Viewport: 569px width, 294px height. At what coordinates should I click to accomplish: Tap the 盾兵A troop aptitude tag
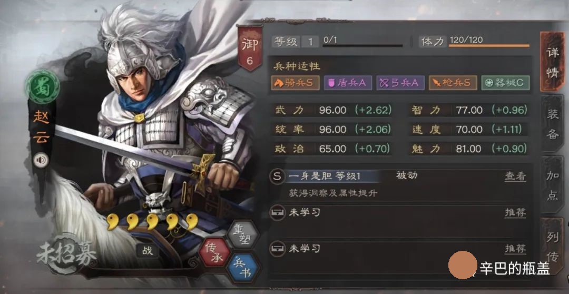pyautogui.click(x=347, y=83)
